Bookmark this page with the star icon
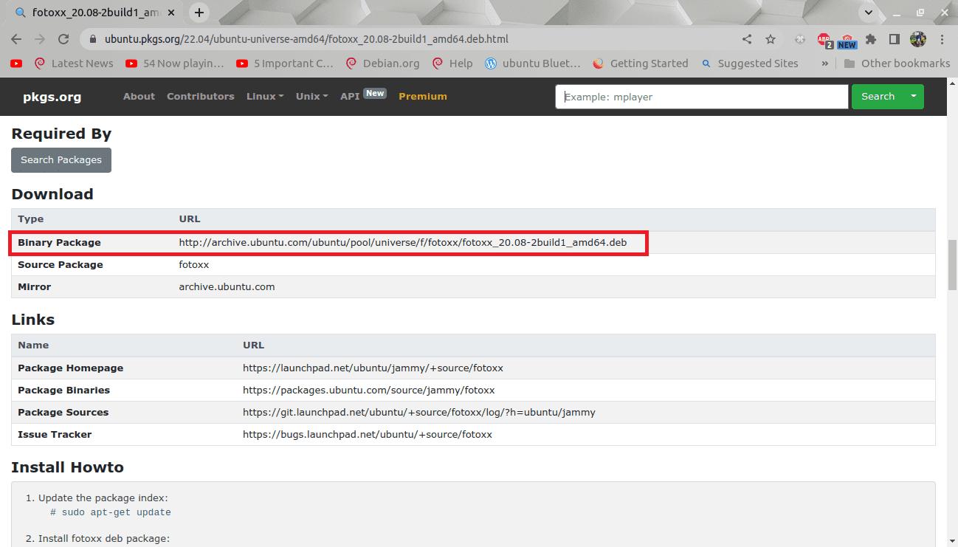The image size is (958, 547). (770, 38)
